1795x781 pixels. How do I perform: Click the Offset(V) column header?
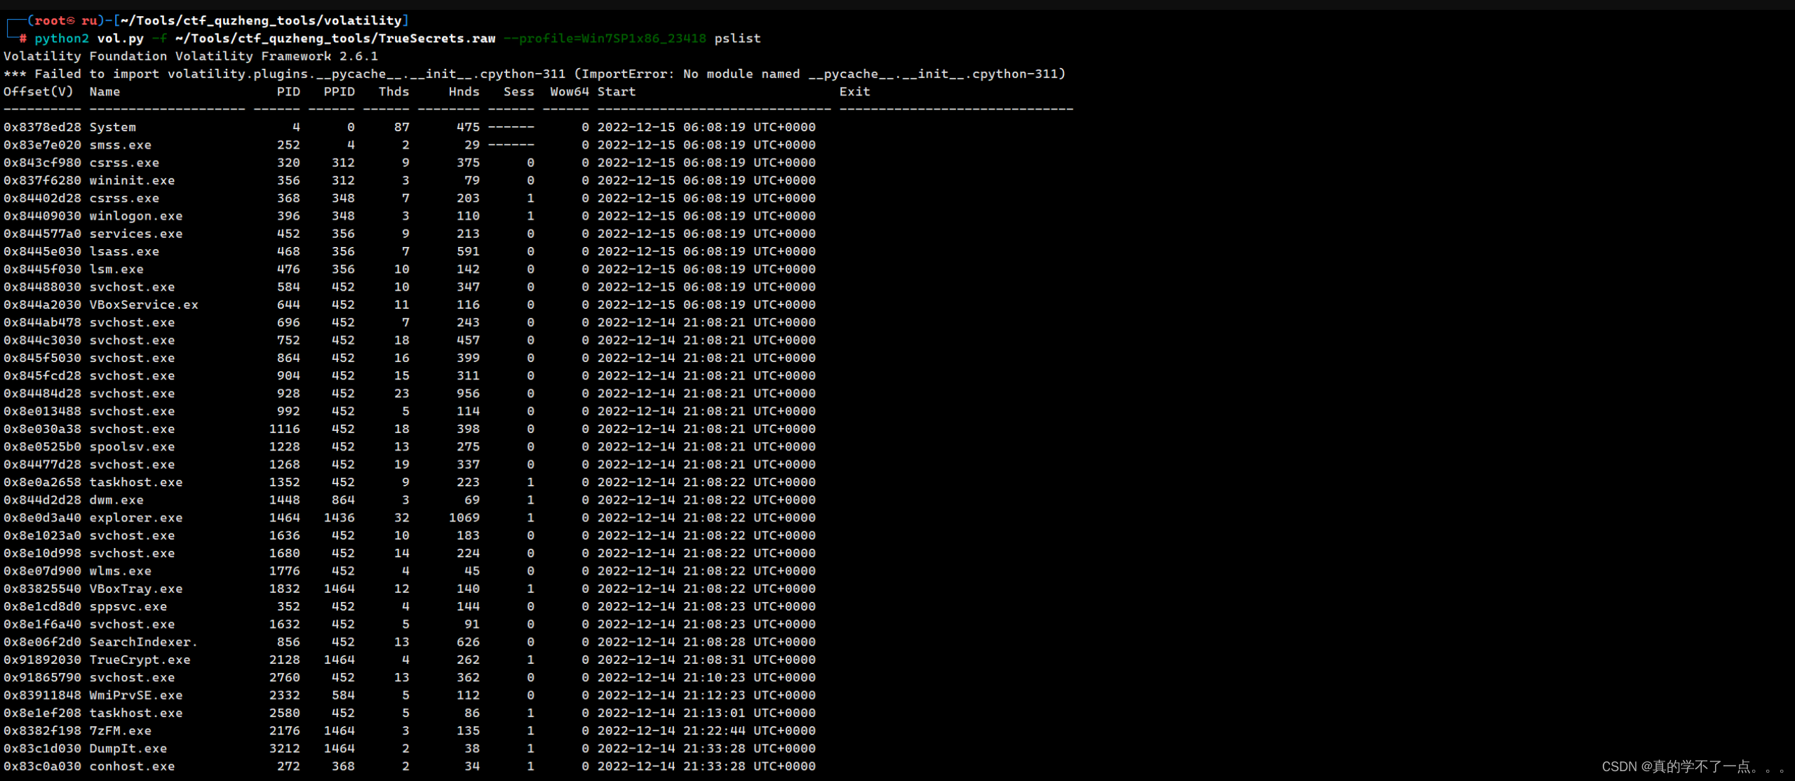[38, 91]
